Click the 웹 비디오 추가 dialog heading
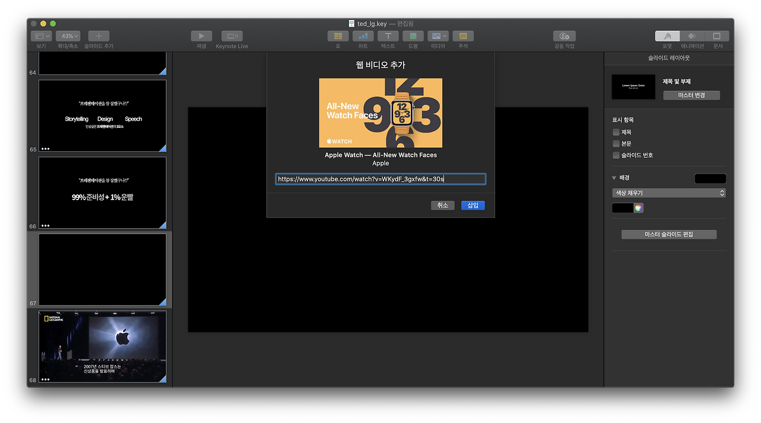Viewport: 761px width, 423px height. point(380,65)
